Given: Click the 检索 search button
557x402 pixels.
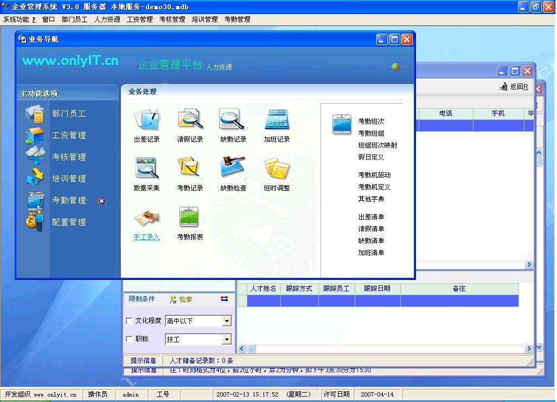Looking at the screenshot, I should (x=181, y=299).
